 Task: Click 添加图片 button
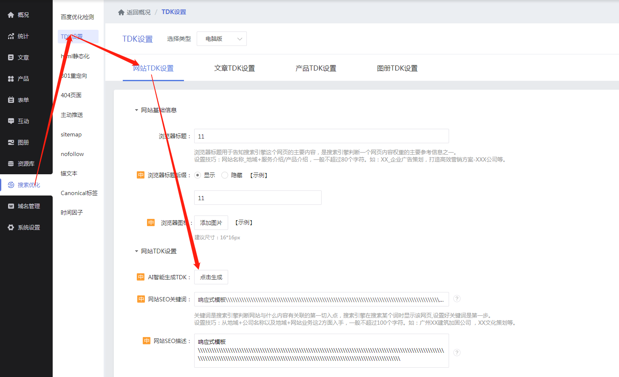(x=211, y=223)
